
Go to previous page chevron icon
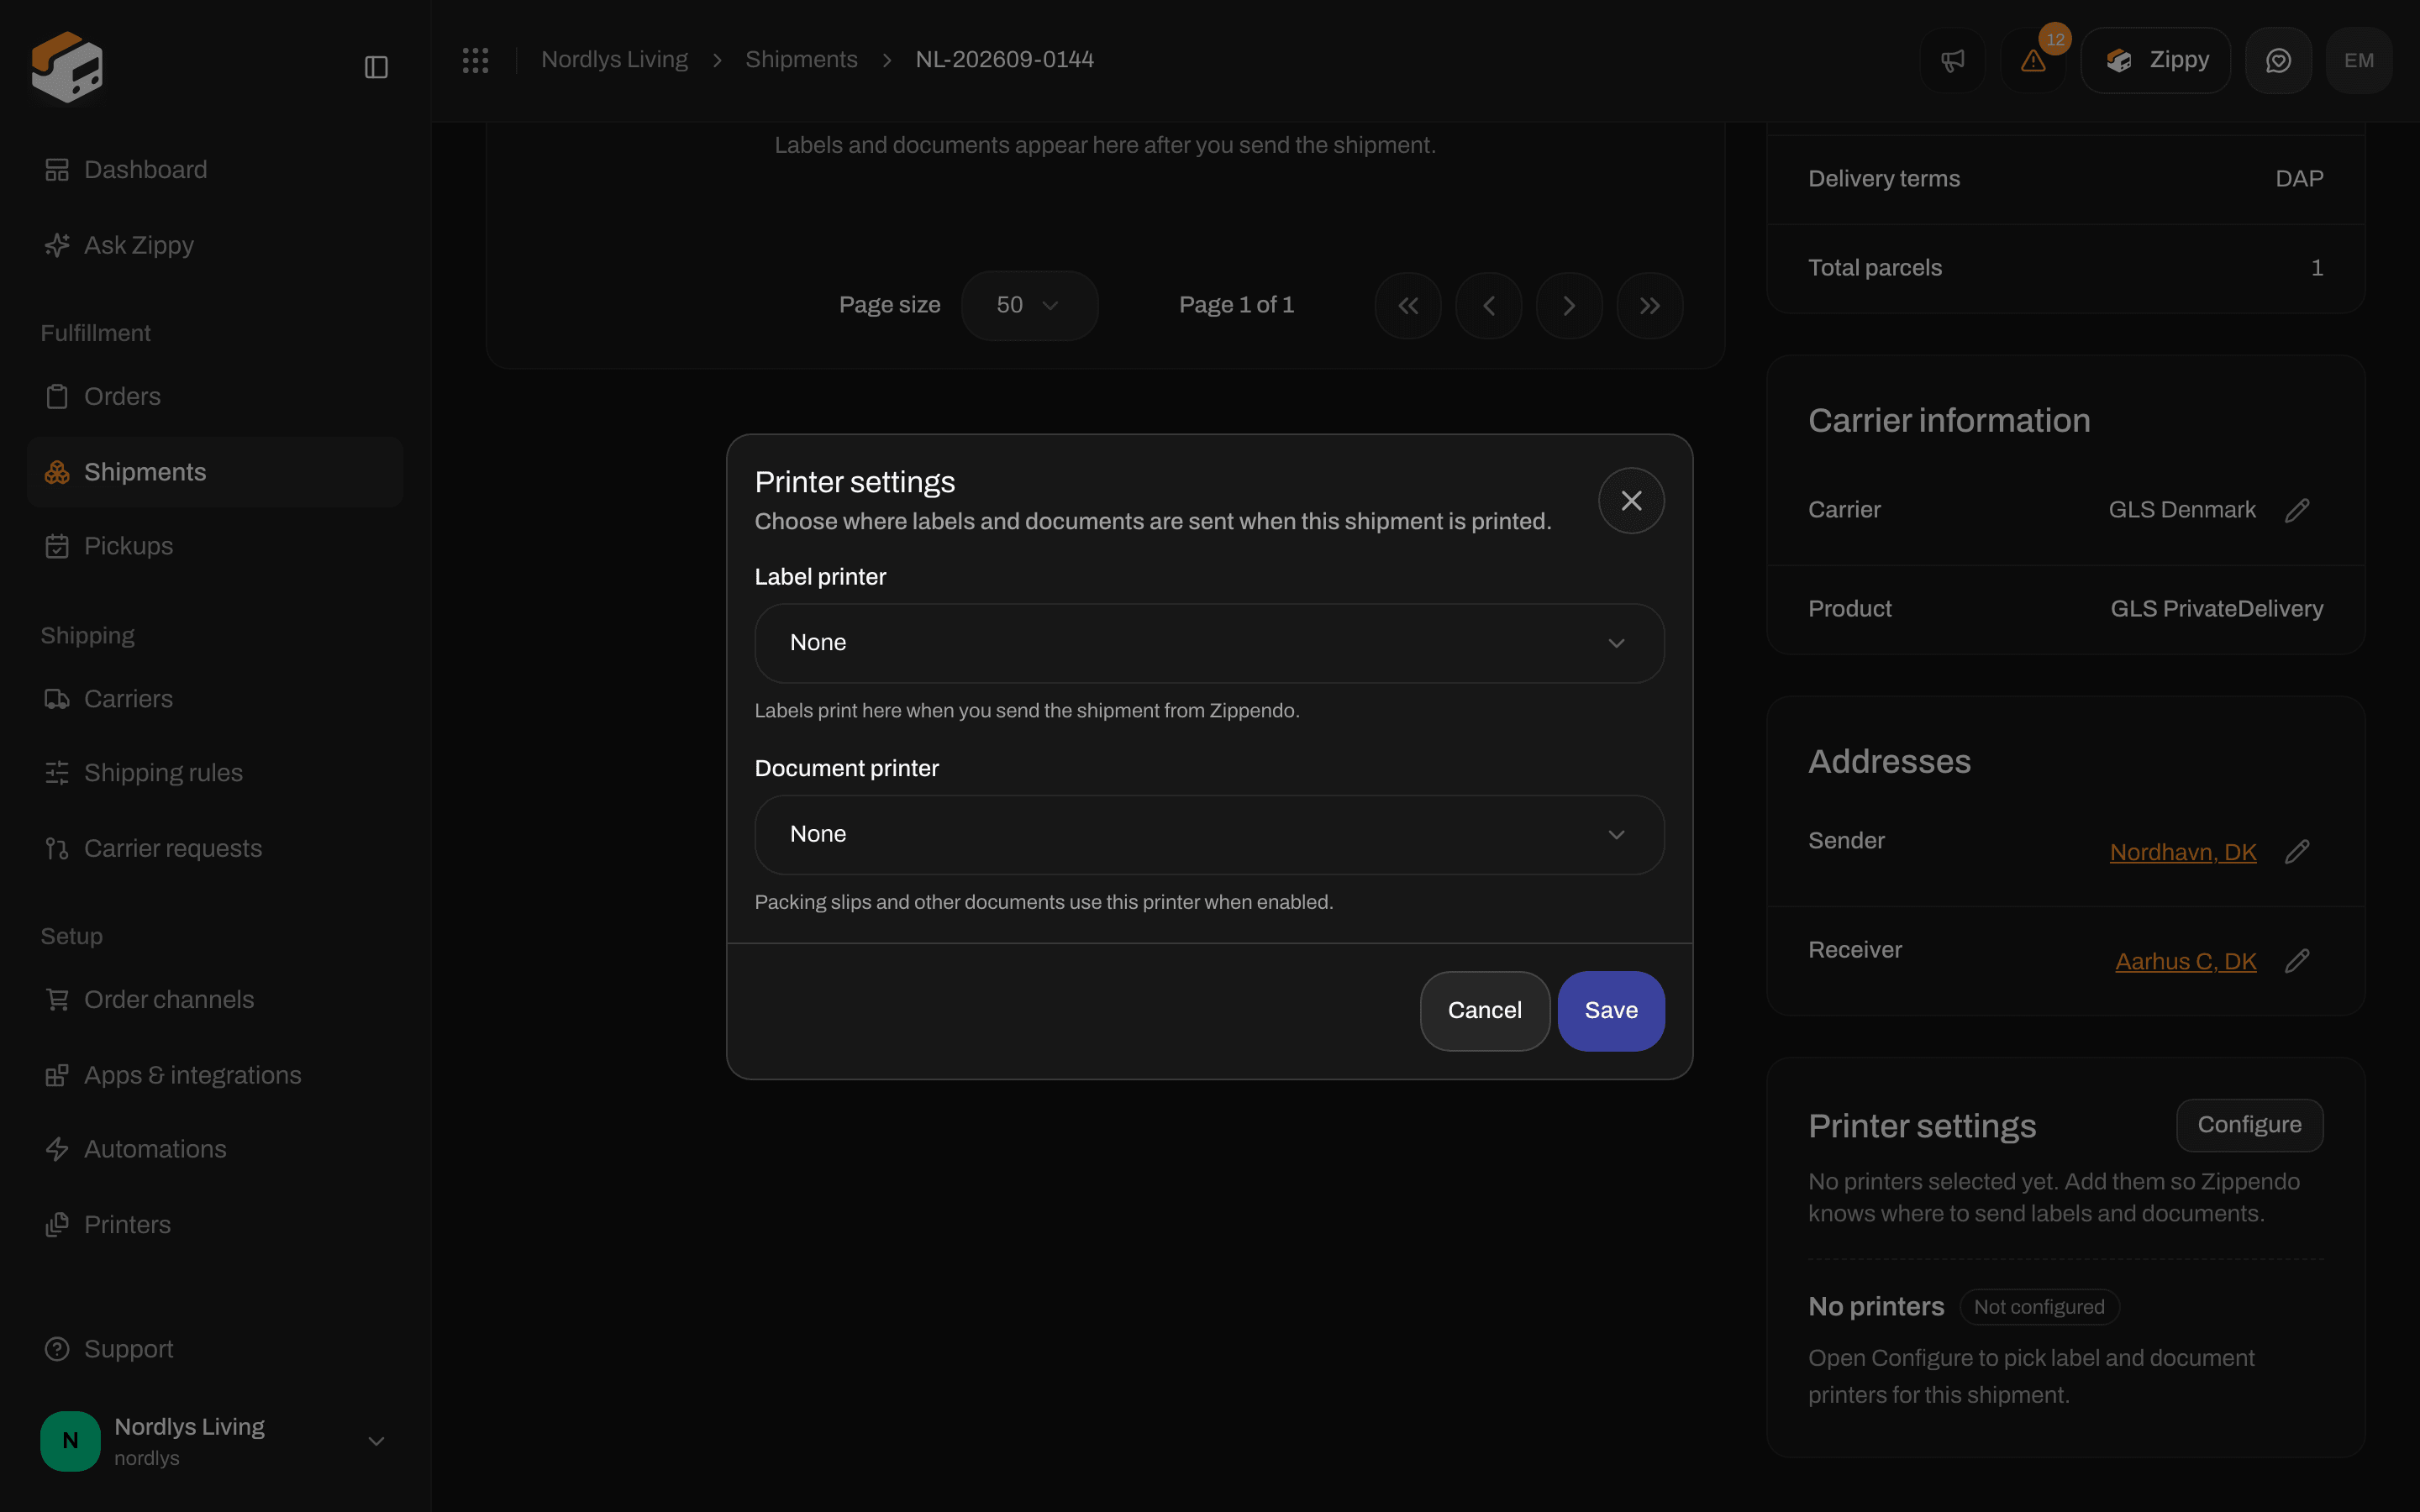pyautogui.click(x=1489, y=306)
